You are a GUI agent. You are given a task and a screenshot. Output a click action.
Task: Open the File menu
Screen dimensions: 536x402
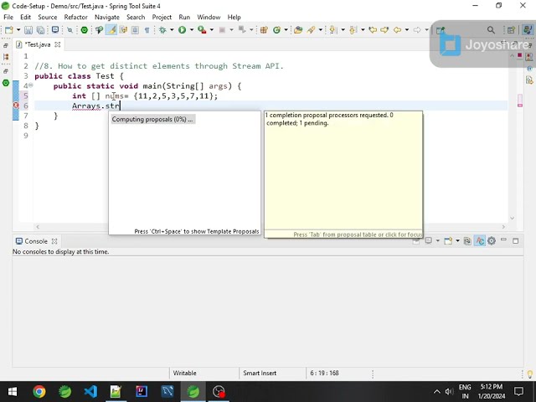point(8,17)
